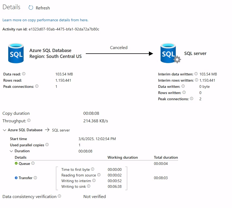Show info for Data consistency verification
The image size is (232, 208).
pos(59,196)
